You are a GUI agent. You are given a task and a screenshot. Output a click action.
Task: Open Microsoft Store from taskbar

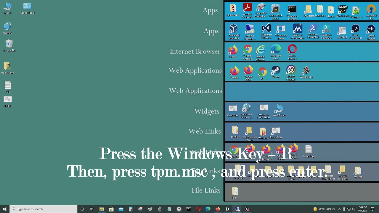coord(111,209)
